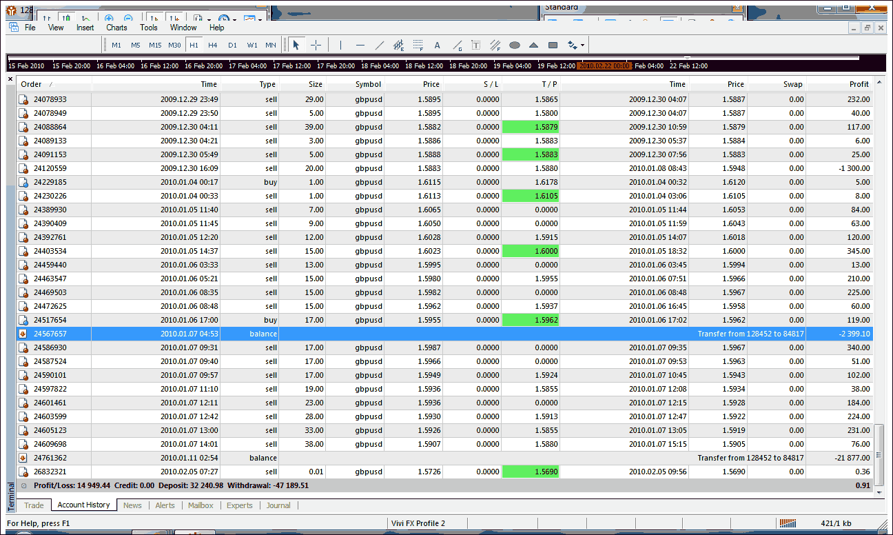Select order row 24120559
Viewport: 893px width, 535px height.
(445, 168)
